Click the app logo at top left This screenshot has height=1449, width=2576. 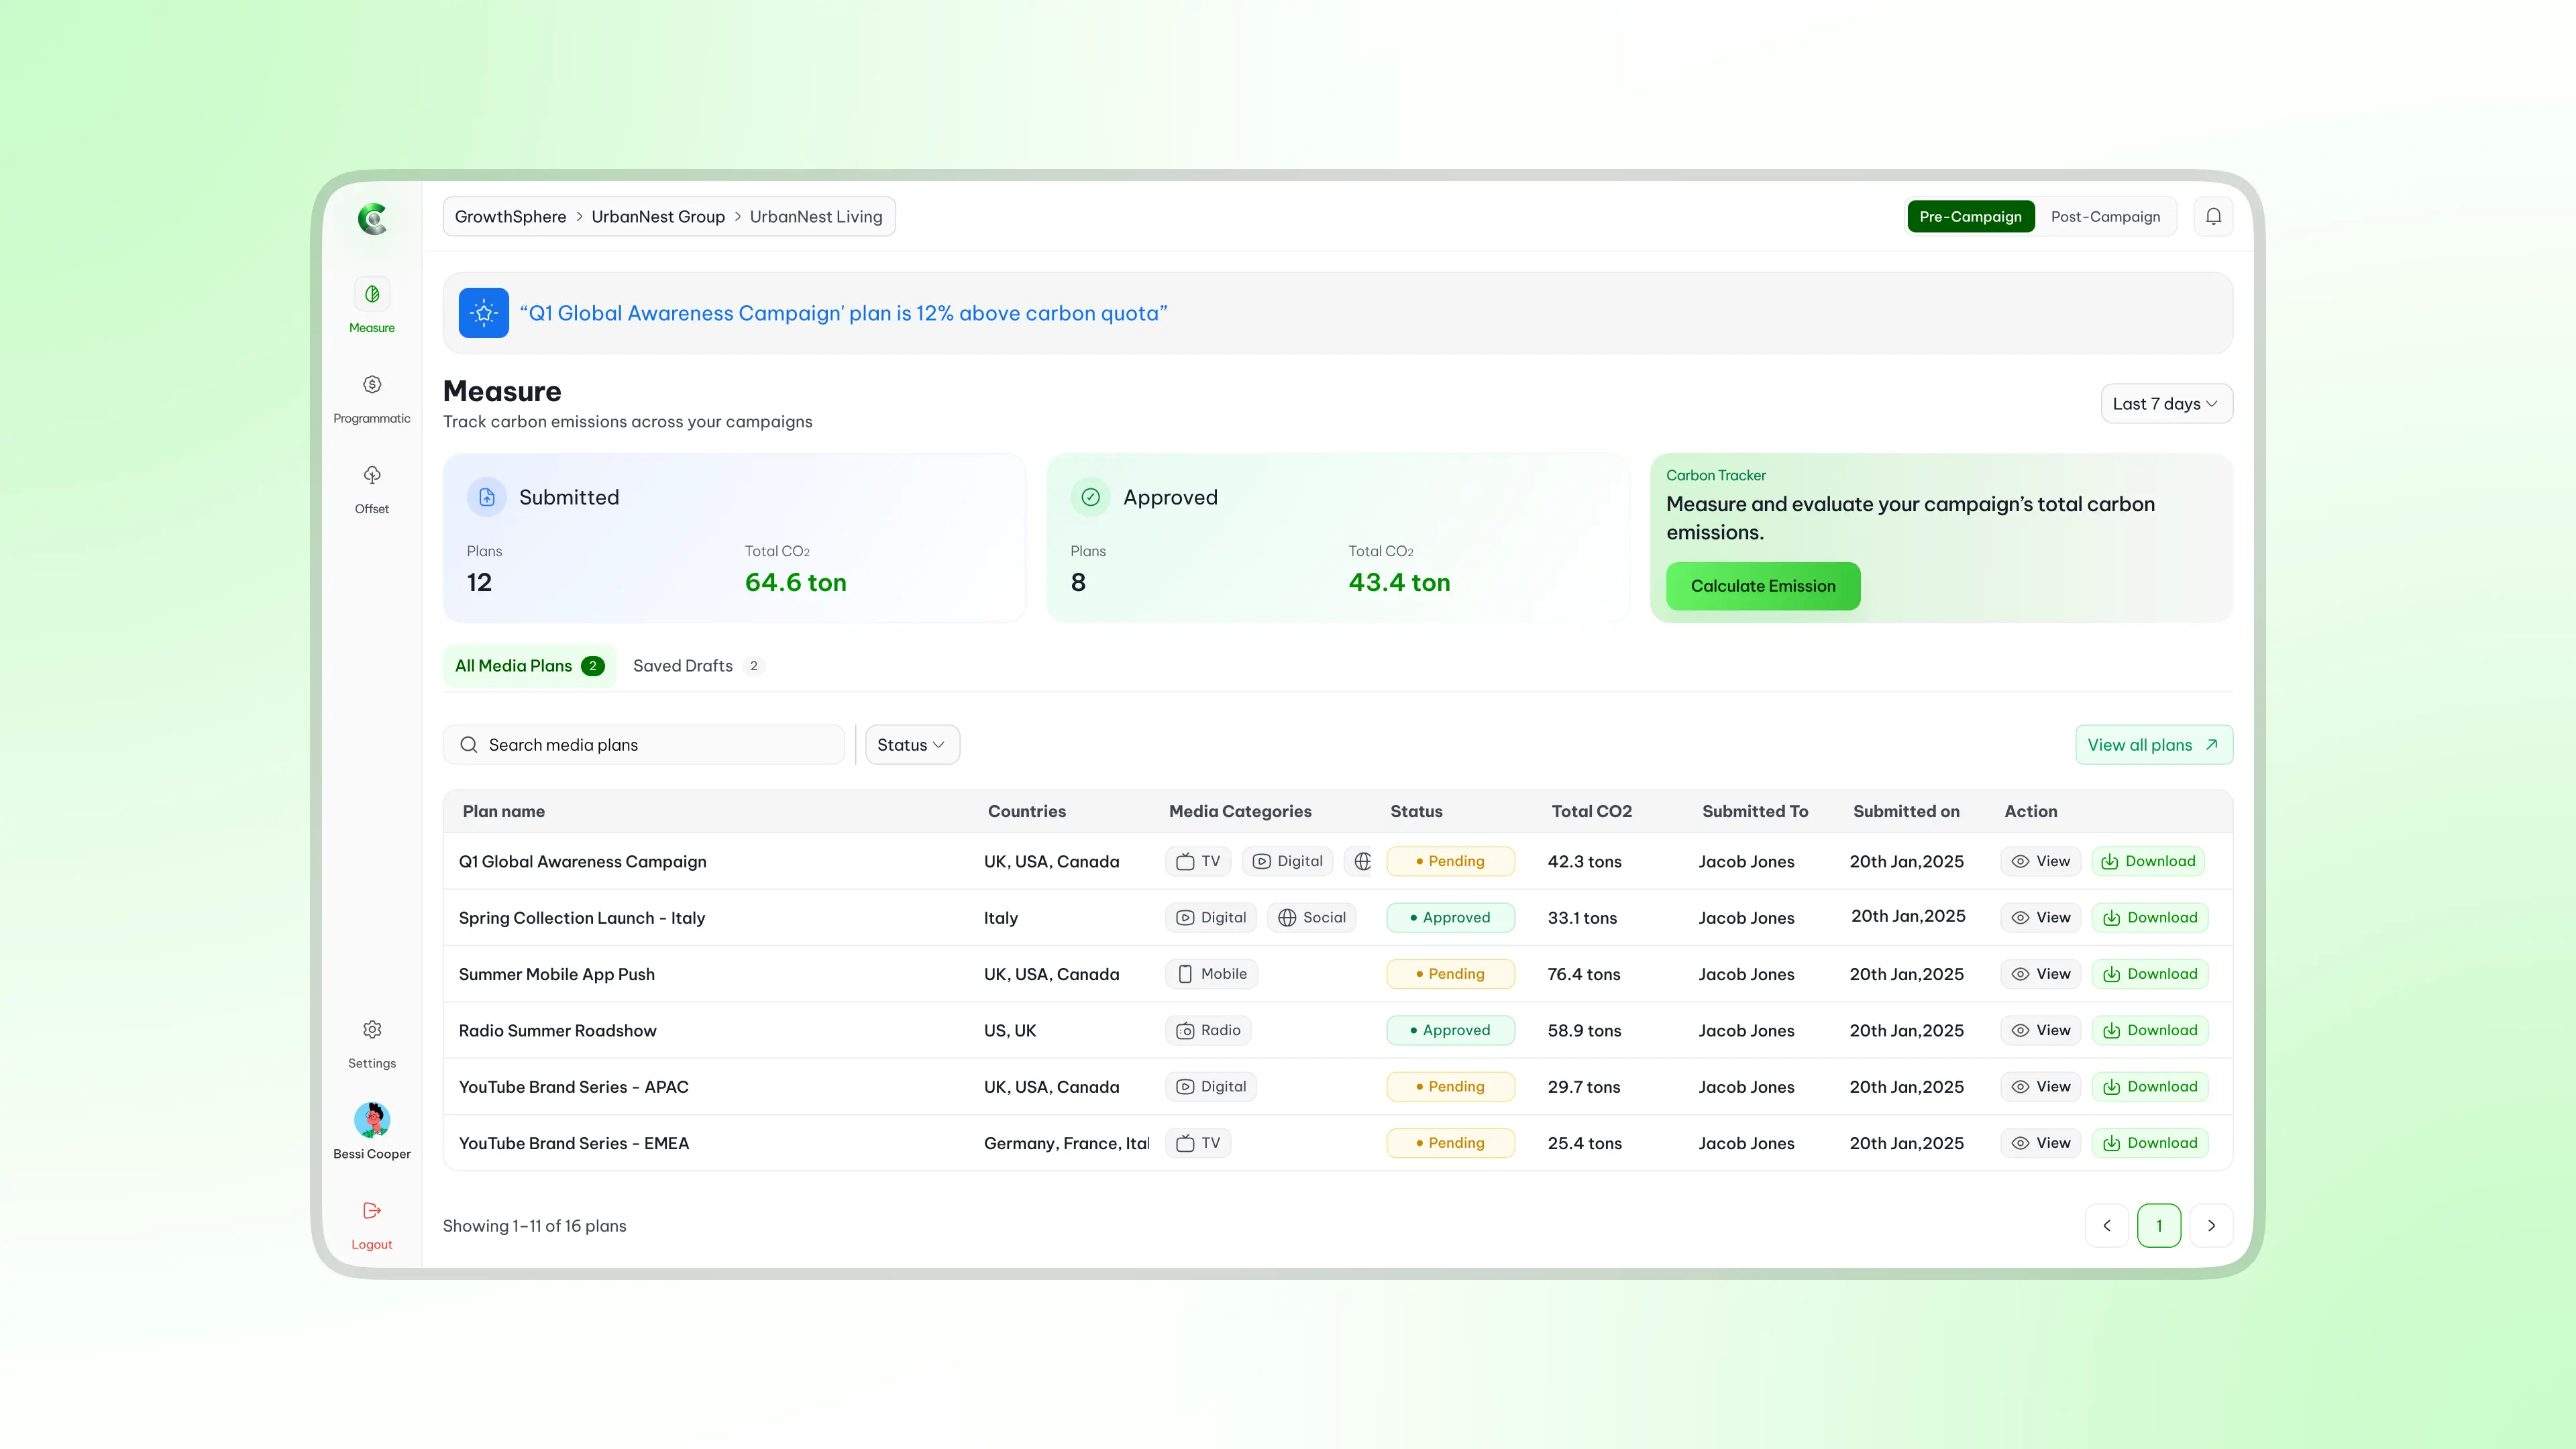click(372, 219)
